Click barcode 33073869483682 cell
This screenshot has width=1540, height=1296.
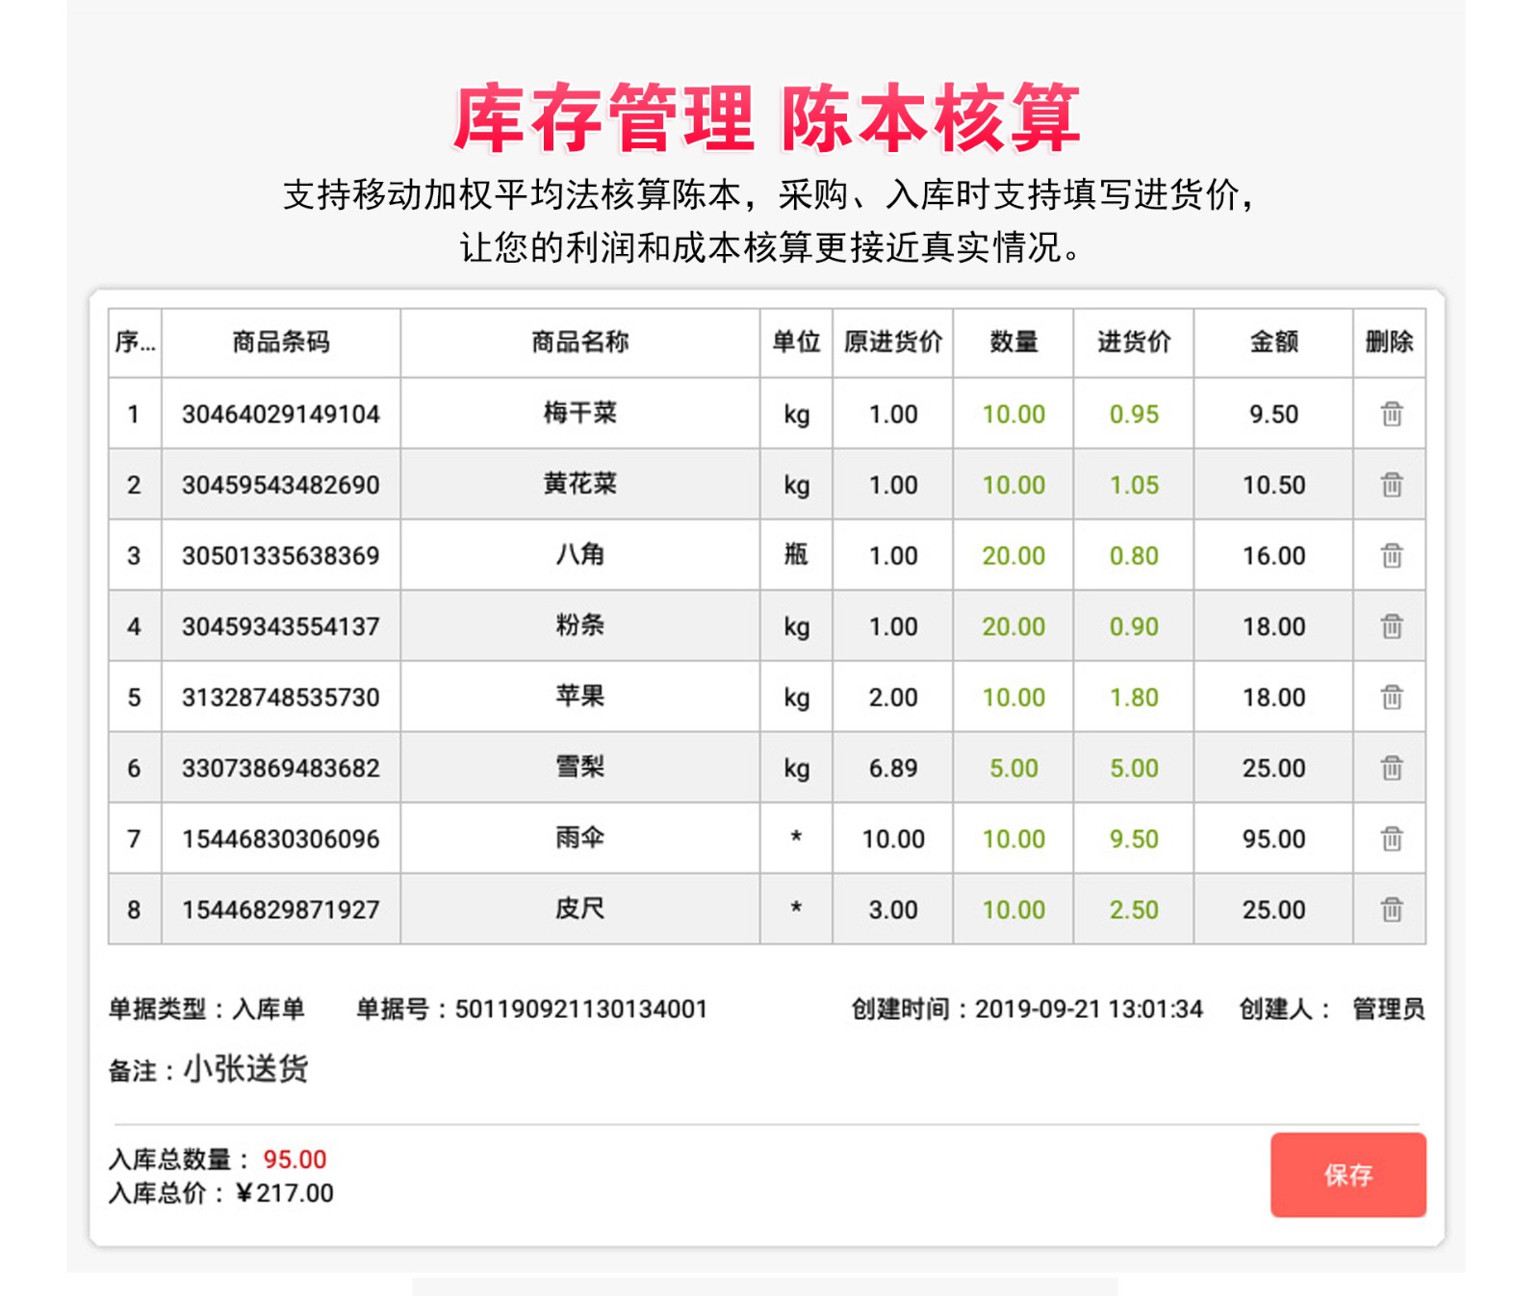[x=280, y=769]
